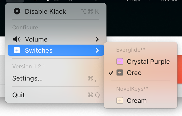182x116 pixels.
Task: Open Settings from the Klack menu
Action: [27, 79]
